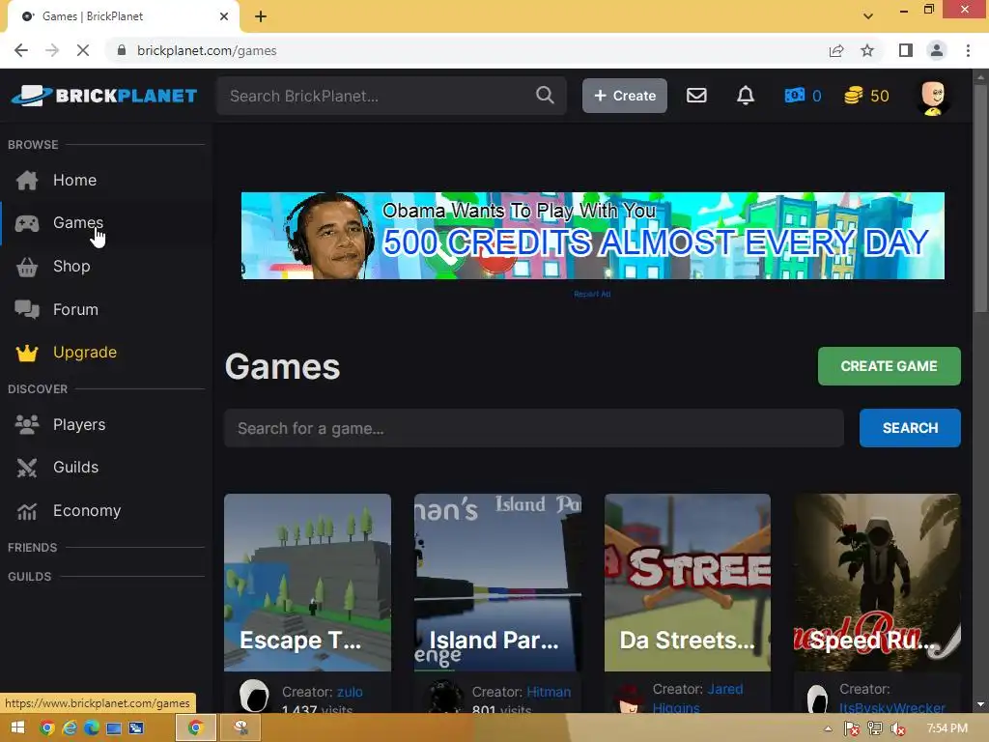Click the Players people icon

[27, 425]
